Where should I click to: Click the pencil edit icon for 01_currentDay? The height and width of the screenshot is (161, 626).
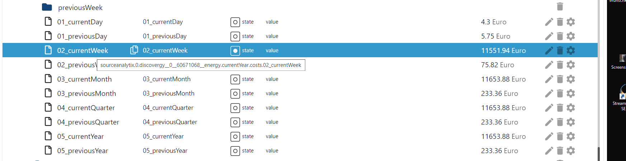click(x=549, y=22)
